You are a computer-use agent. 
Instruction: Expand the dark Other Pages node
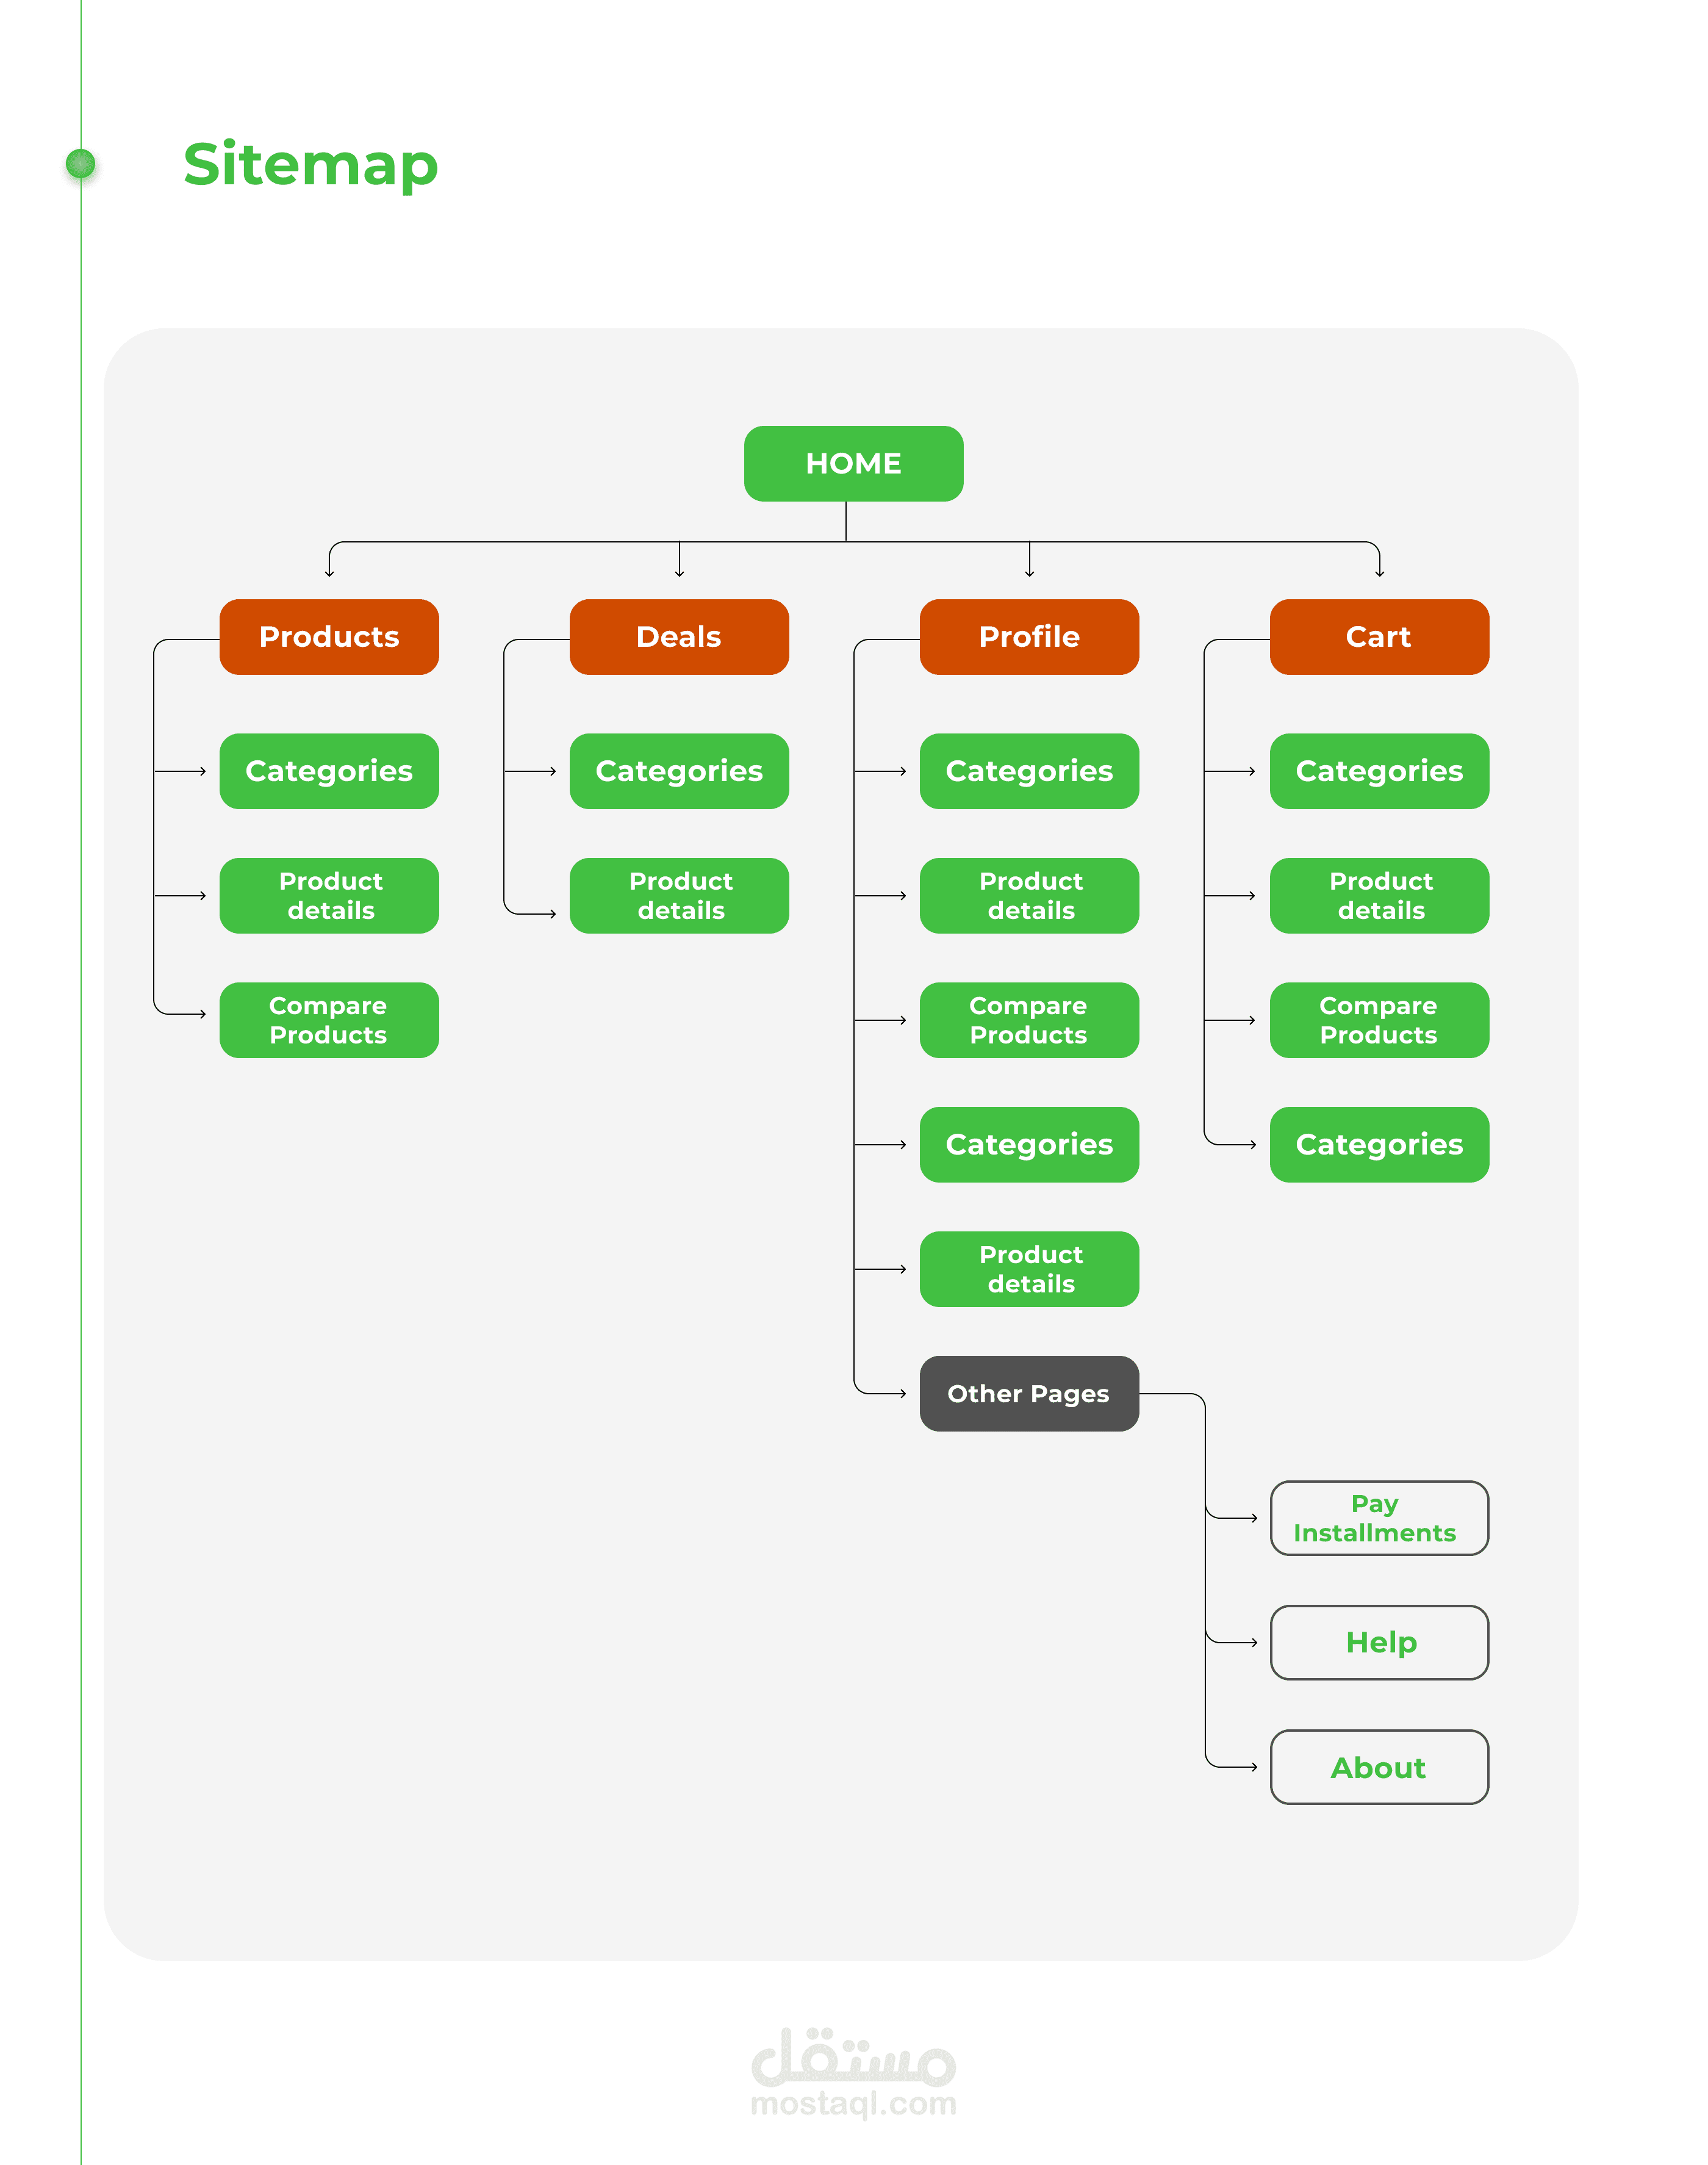click(1029, 1394)
